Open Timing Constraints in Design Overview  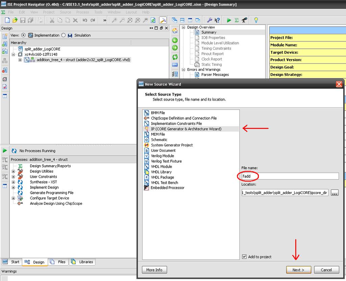click(x=216, y=48)
